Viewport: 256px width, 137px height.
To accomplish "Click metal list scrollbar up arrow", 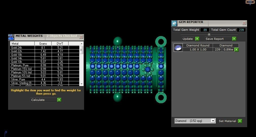I will click(82, 44).
